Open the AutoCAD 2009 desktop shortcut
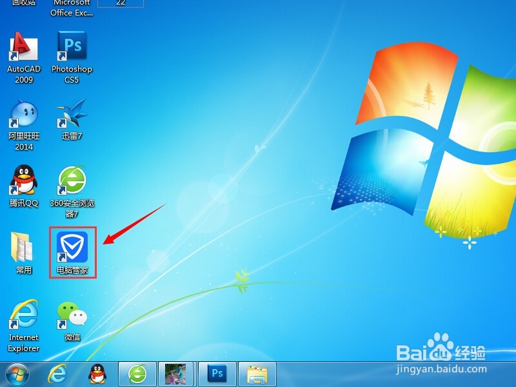The image size is (516, 387). click(x=24, y=57)
